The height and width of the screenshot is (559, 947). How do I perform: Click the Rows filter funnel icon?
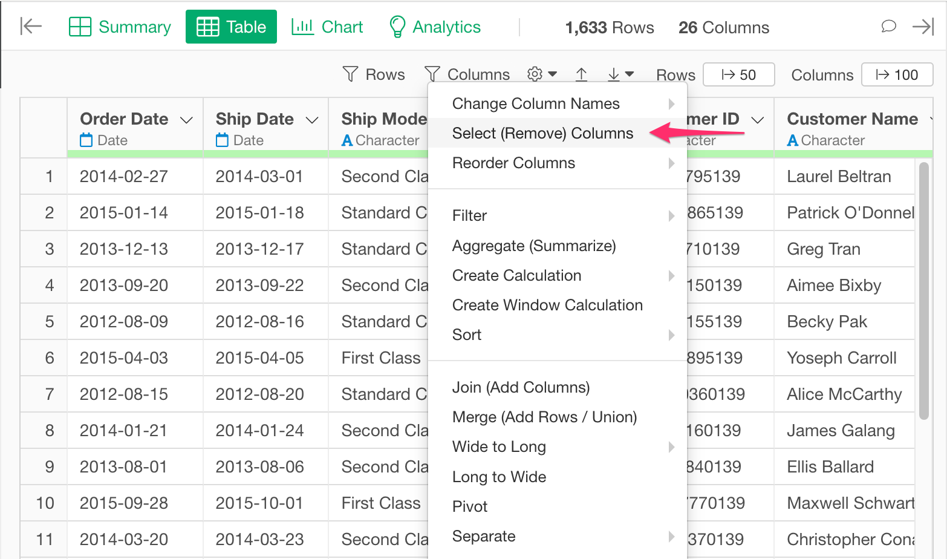[x=350, y=74]
